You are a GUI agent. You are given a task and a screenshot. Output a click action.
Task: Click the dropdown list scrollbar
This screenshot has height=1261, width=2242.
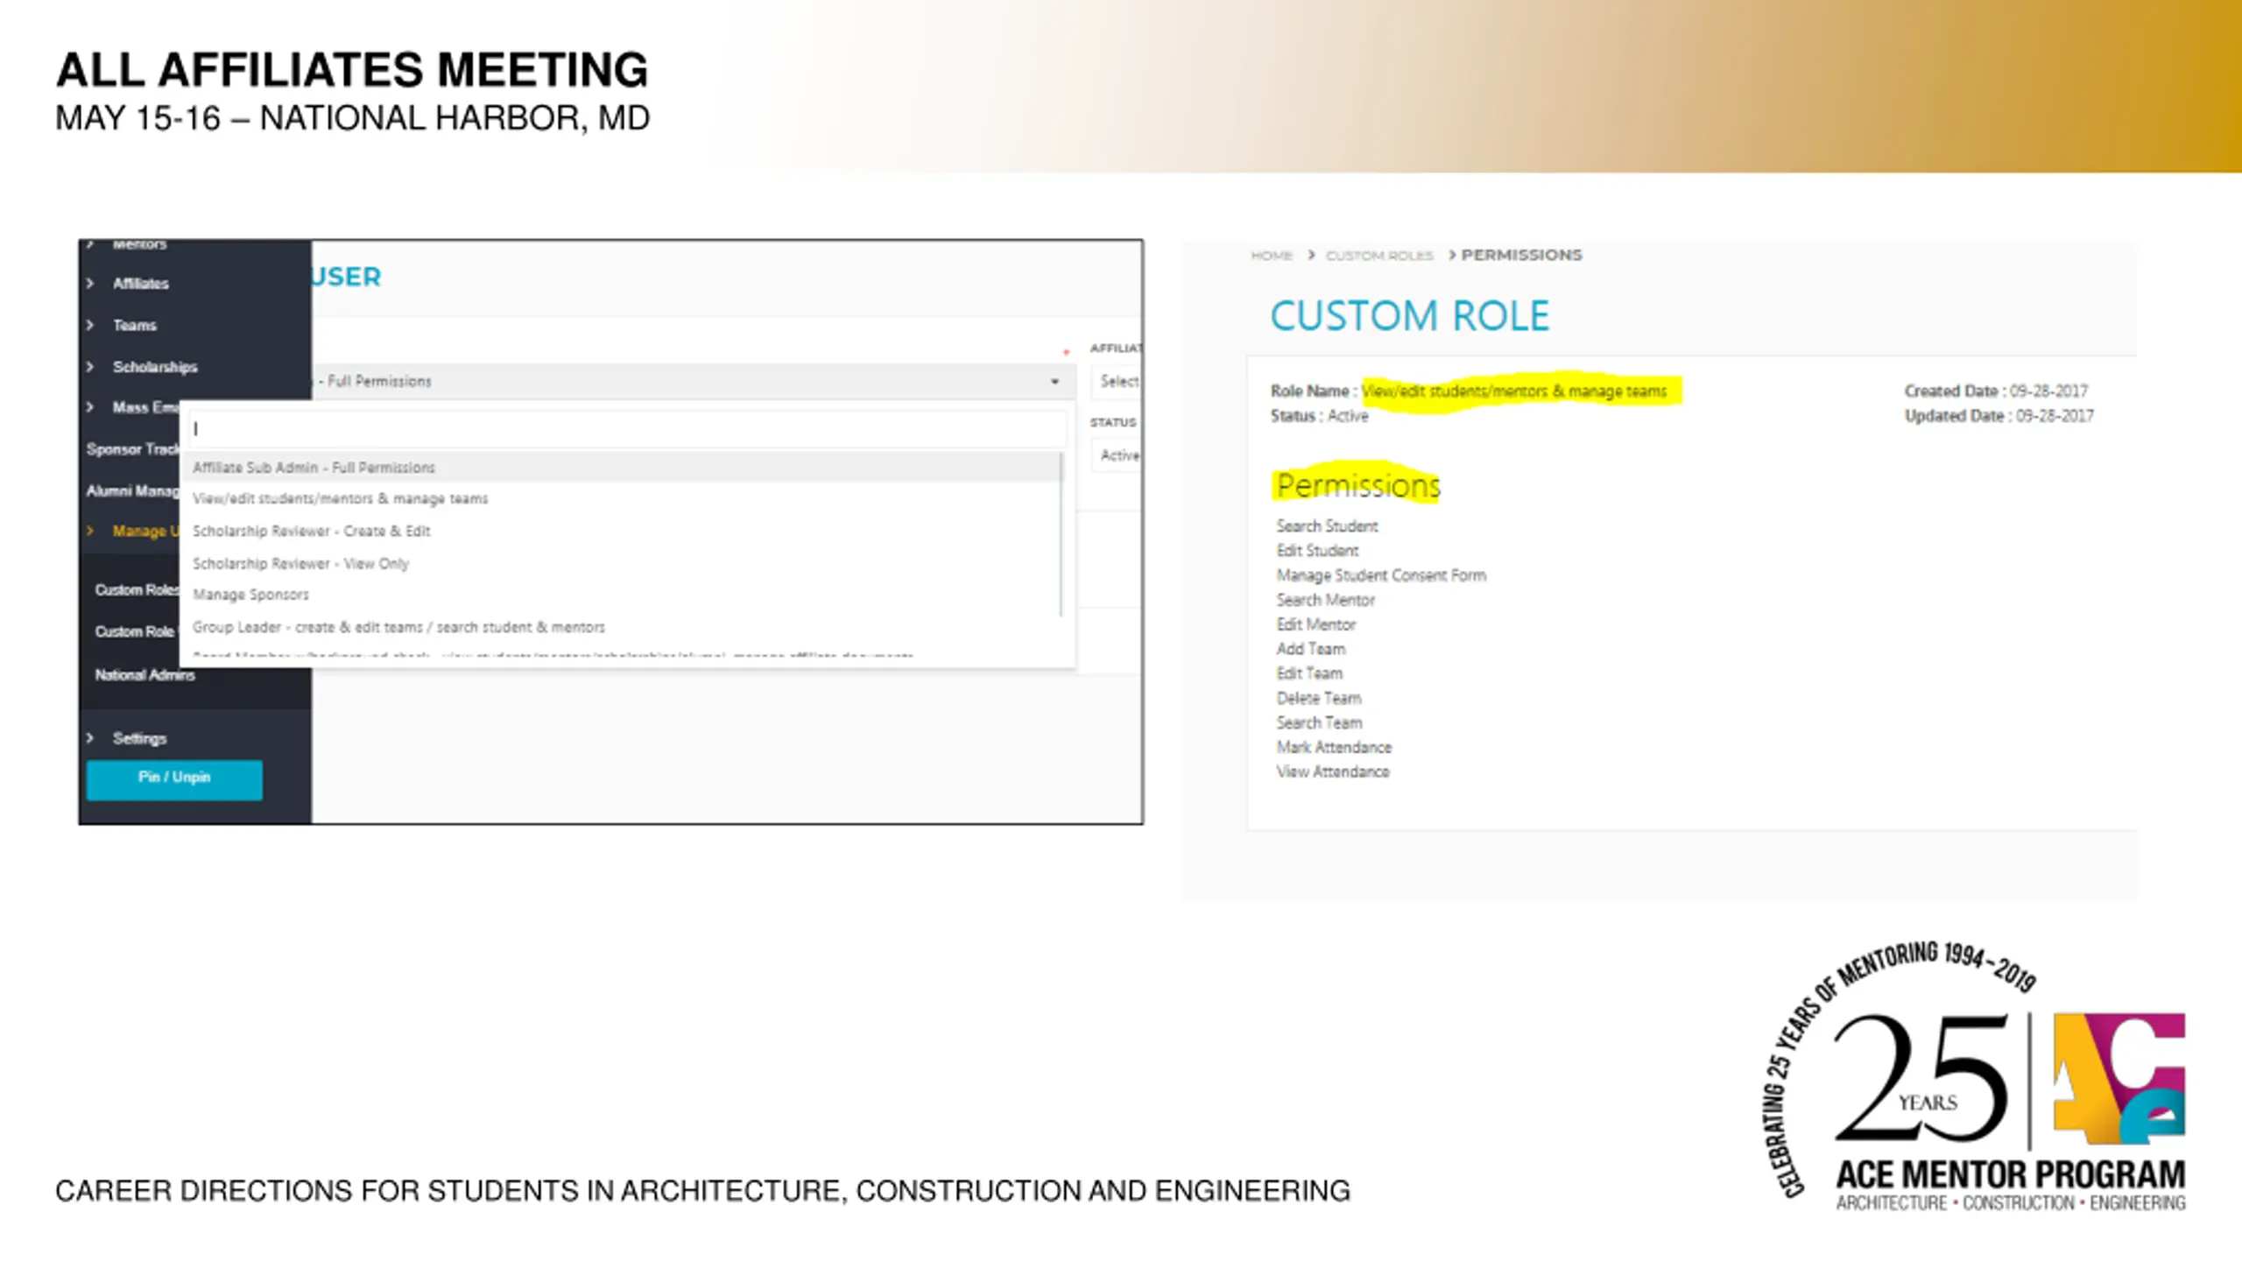(1061, 534)
